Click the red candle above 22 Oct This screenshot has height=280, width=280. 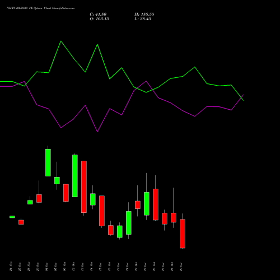pos(138,205)
